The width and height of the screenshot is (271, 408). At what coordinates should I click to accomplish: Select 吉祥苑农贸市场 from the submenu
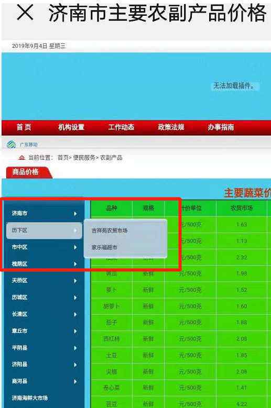(x=110, y=230)
